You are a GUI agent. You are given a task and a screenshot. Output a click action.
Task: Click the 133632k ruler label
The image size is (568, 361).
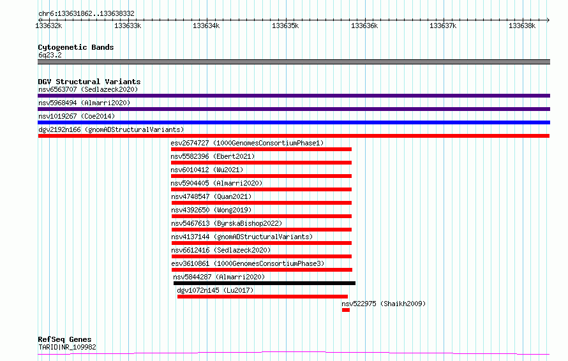[x=49, y=26]
